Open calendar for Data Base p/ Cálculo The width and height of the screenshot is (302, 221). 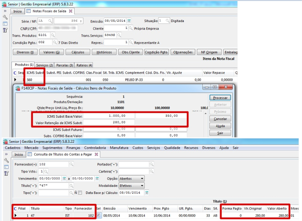pyautogui.click(x=147, y=193)
